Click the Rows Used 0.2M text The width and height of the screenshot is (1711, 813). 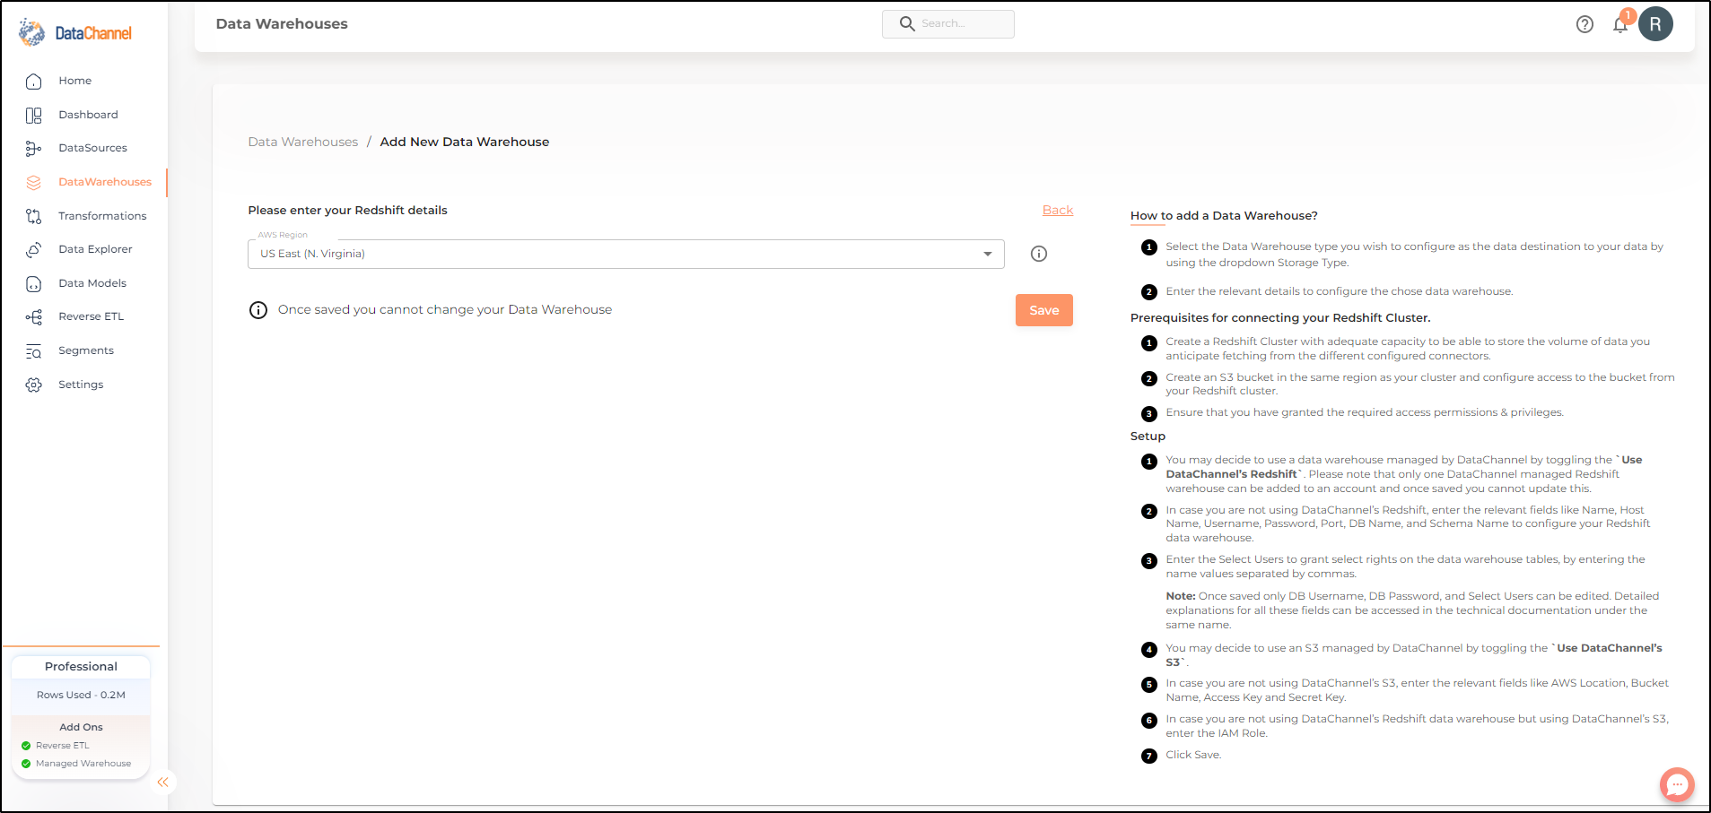pyautogui.click(x=81, y=696)
